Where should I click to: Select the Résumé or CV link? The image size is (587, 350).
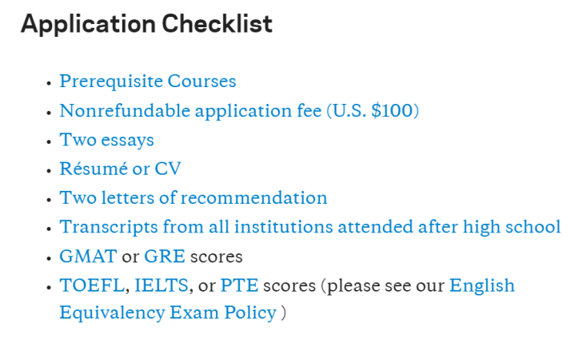(120, 169)
